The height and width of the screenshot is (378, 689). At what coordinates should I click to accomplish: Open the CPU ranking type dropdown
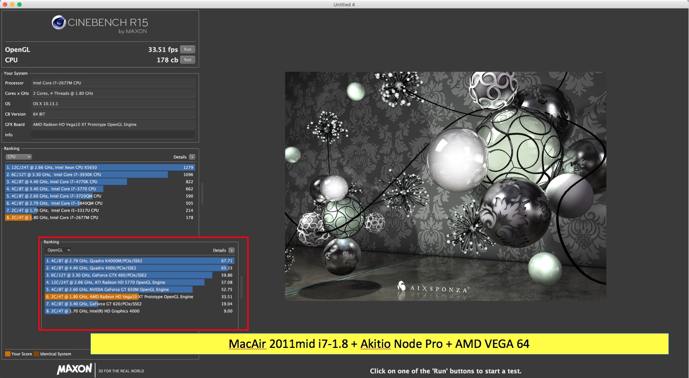click(19, 157)
